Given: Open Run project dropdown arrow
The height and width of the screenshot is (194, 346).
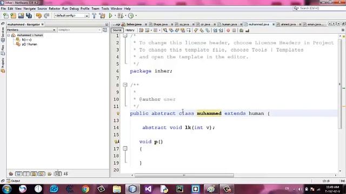Looking at the screenshot, I should 115,16.
